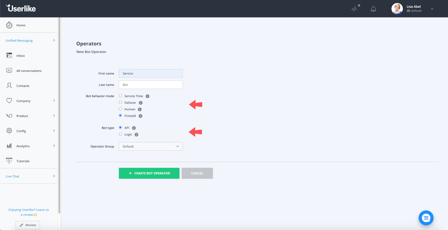Choose the Human bot behavior mode
This screenshot has width=448, height=230.
pyautogui.click(x=120, y=109)
